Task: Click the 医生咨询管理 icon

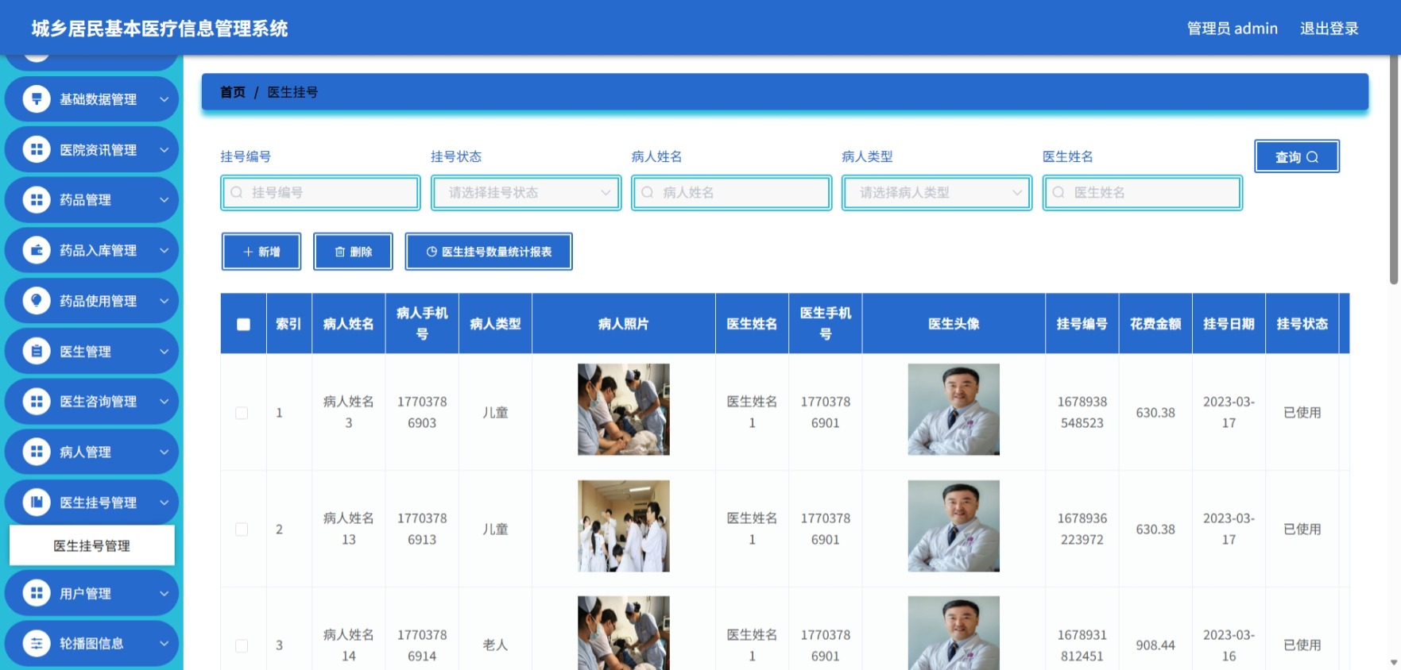Action: point(37,401)
